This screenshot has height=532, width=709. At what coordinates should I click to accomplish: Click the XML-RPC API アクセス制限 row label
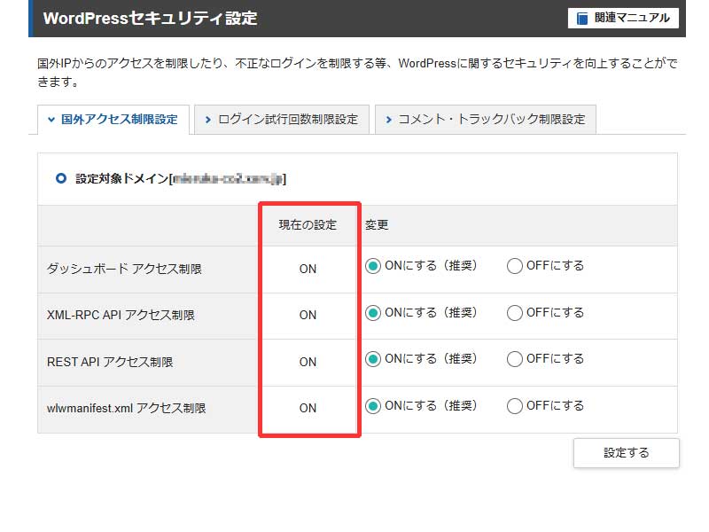point(121,315)
